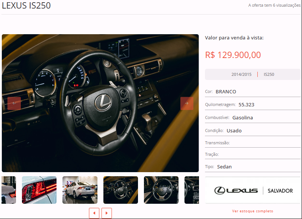Image resolution: width=302 pixels, height=219 pixels.
Task: Click 'A oferta tem 6 visualizações' text
Action: [274, 6]
